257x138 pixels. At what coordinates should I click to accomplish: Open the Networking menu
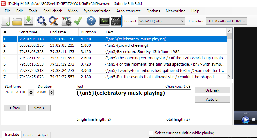click(176, 11)
